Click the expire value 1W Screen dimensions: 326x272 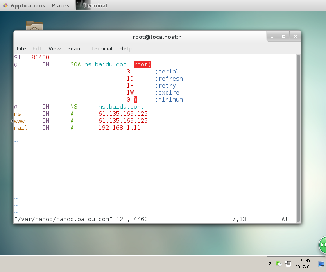130,93
